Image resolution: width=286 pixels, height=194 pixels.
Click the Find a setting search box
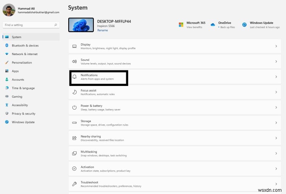31,25
